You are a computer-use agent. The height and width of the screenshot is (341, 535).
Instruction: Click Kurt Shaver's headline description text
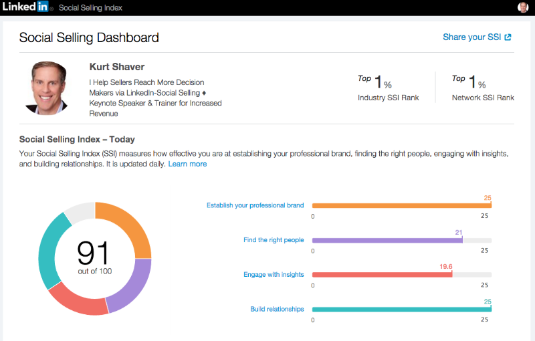click(155, 98)
